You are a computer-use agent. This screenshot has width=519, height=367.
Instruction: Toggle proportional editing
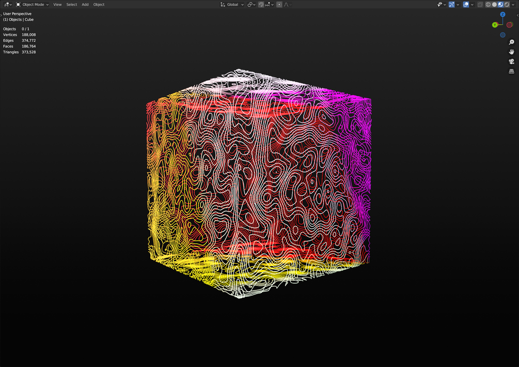[x=279, y=5]
